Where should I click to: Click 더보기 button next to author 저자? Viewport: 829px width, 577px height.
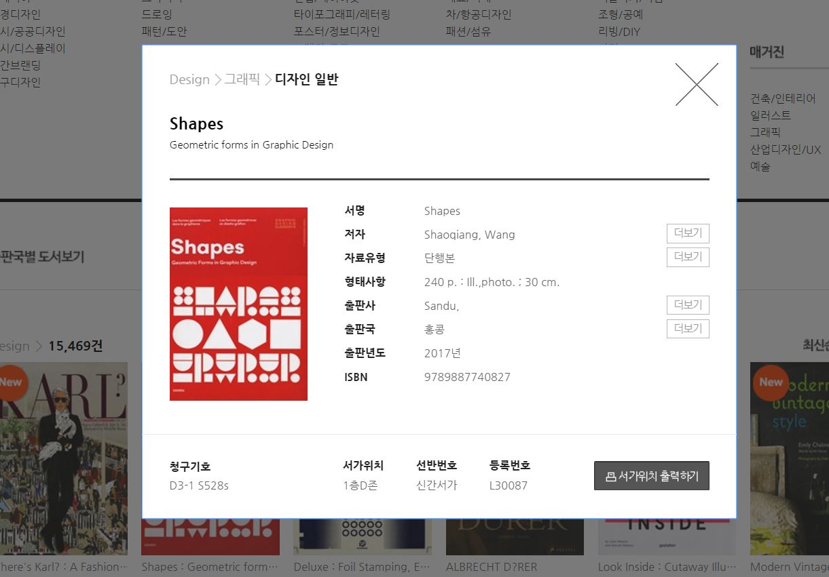pyautogui.click(x=687, y=234)
